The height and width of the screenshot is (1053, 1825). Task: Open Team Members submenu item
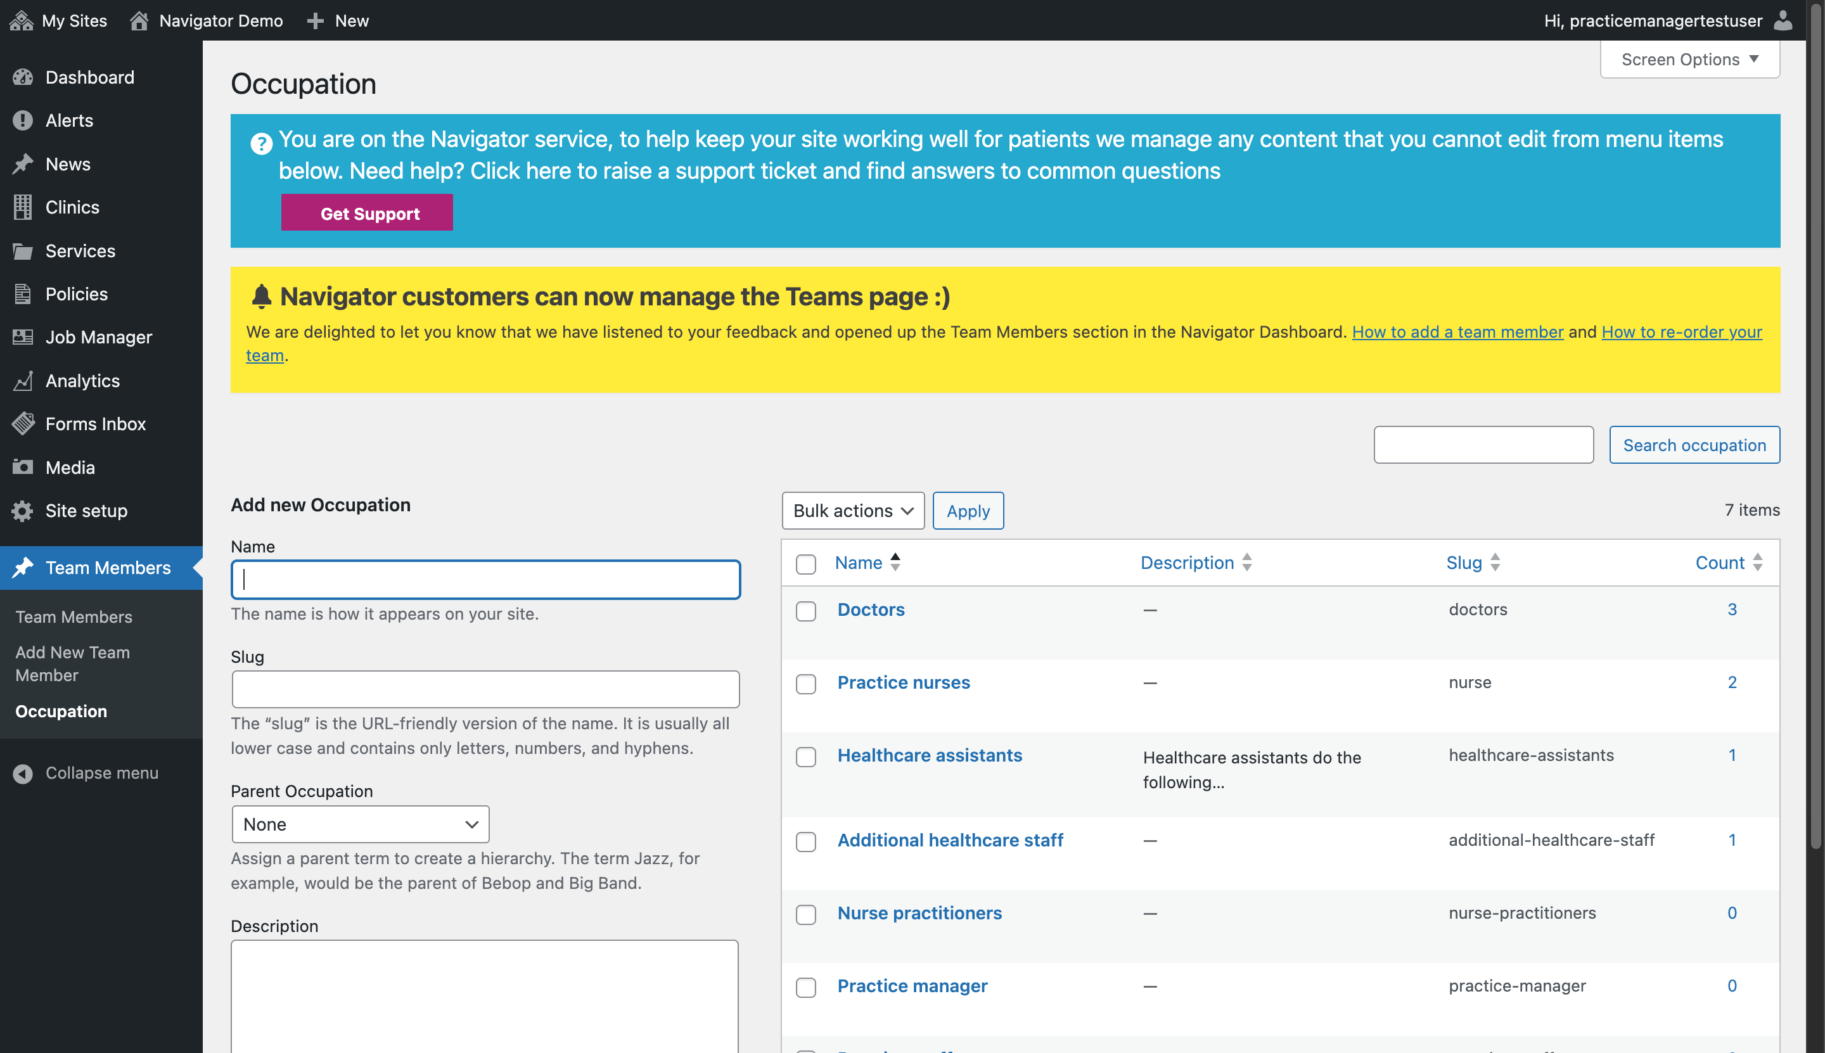click(x=74, y=617)
